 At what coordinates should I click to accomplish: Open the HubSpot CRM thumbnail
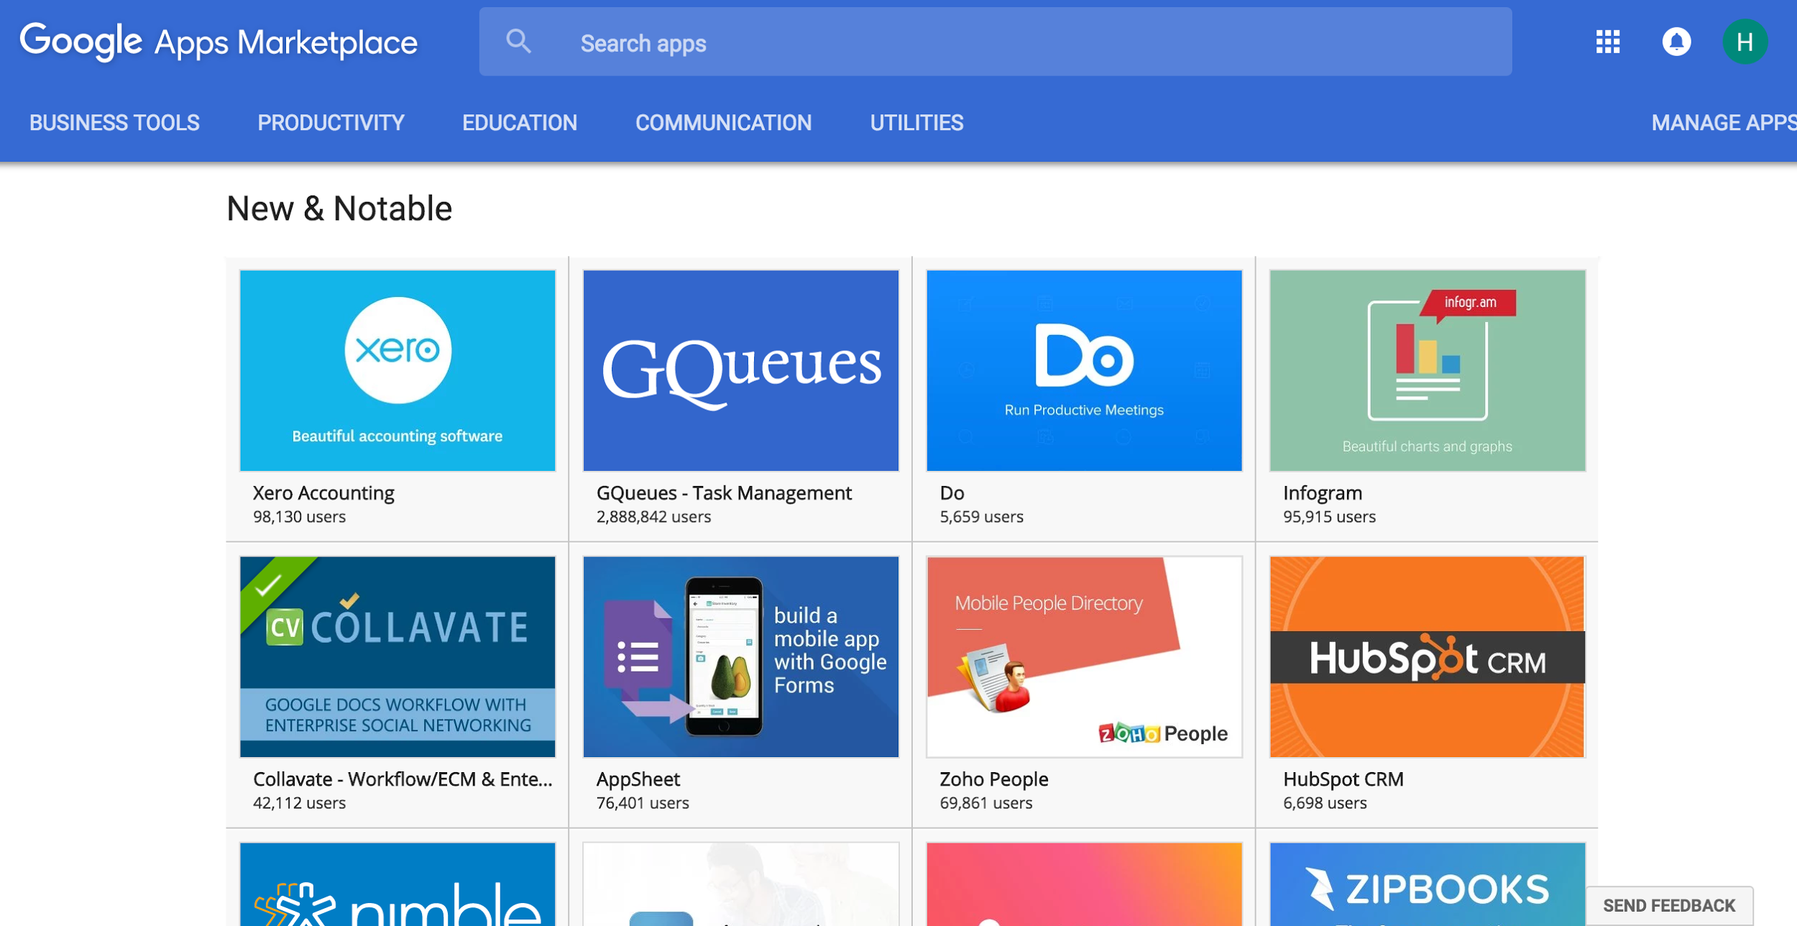point(1428,656)
